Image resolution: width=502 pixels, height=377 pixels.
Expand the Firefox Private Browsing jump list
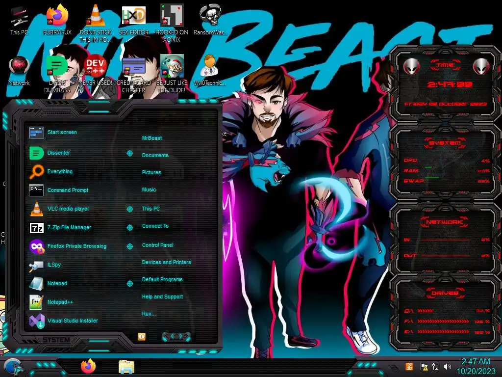[129, 246]
